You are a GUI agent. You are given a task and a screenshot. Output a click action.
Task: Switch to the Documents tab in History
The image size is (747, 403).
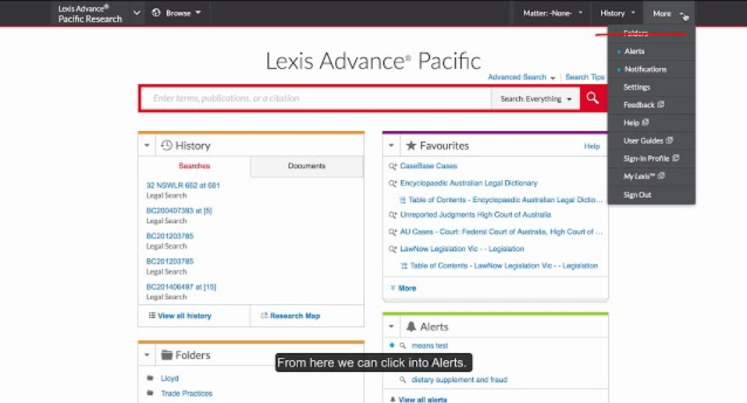tap(306, 165)
